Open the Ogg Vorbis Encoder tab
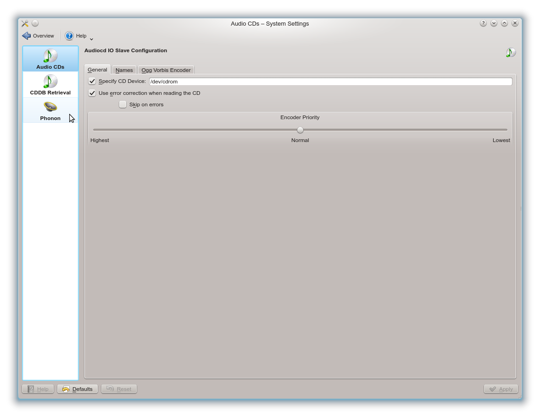Screen dimensions: 540x417 (x=166, y=70)
